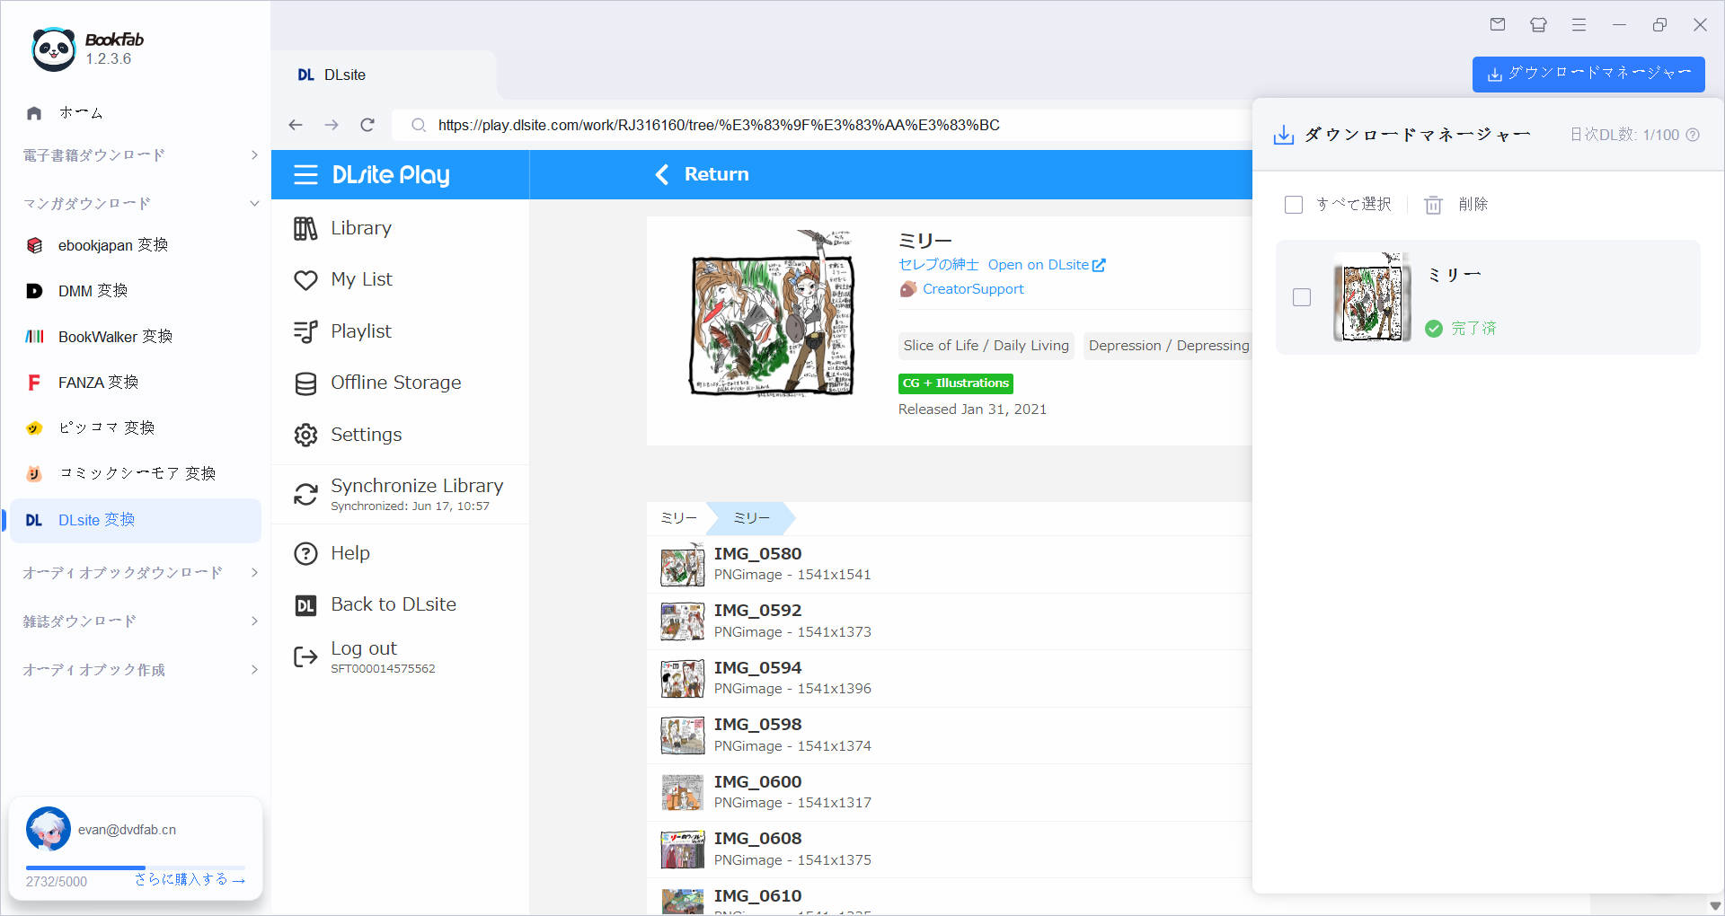
Task: Click 削除 delete label
Action: tap(1473, 205)
